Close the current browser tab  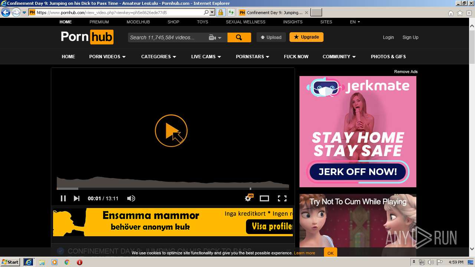(306, 13)
